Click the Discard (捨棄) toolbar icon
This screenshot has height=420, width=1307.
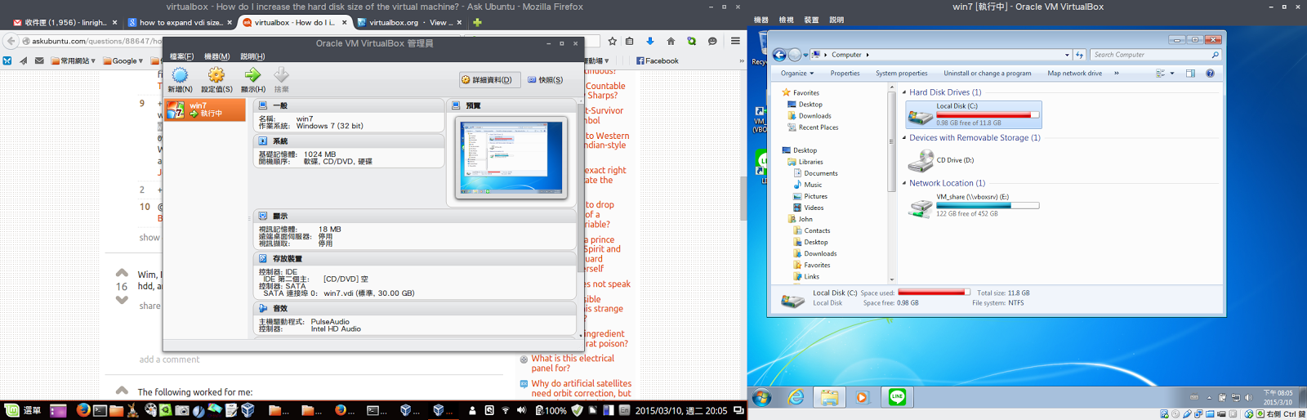(281, 76)
